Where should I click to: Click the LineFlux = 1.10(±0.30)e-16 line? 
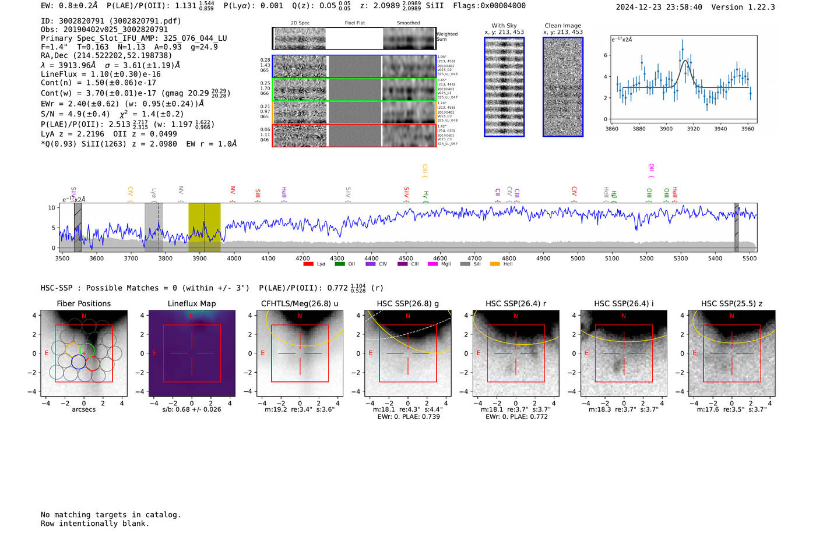[101, 75]
